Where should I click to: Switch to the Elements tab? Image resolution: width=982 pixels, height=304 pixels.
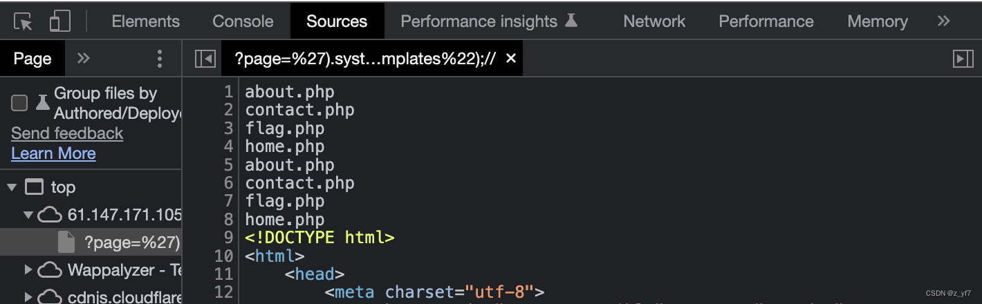[x=145, y=21]
